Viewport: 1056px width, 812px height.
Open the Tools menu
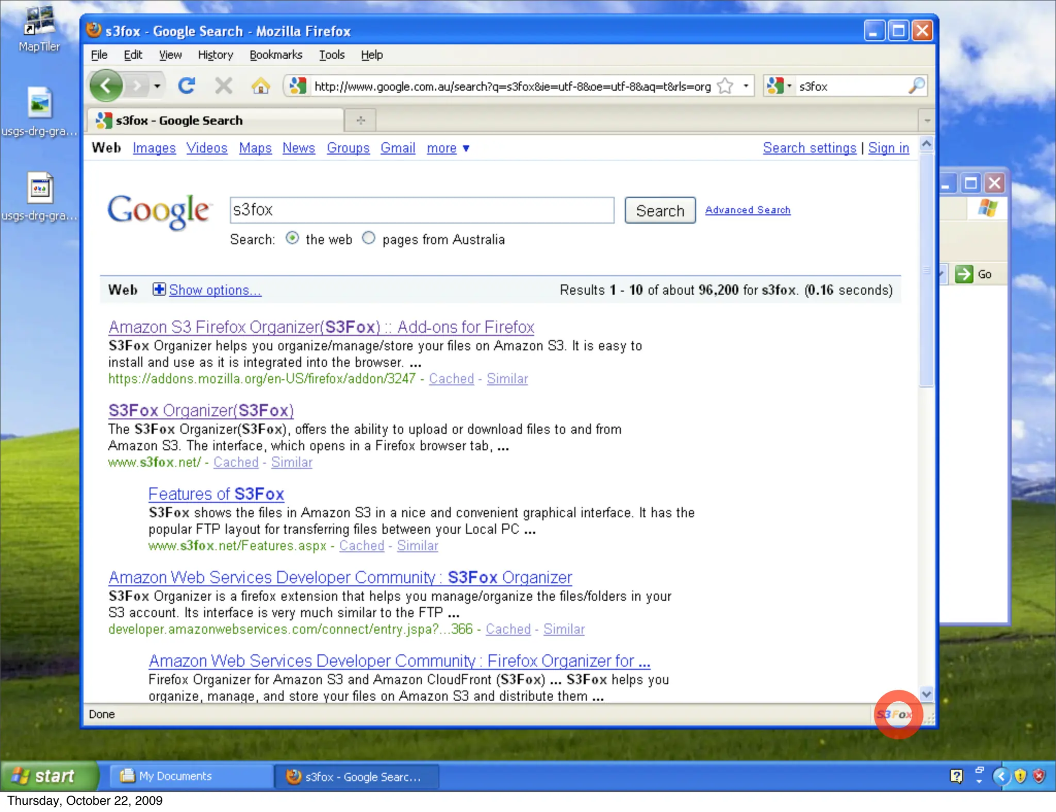(332, 55)
